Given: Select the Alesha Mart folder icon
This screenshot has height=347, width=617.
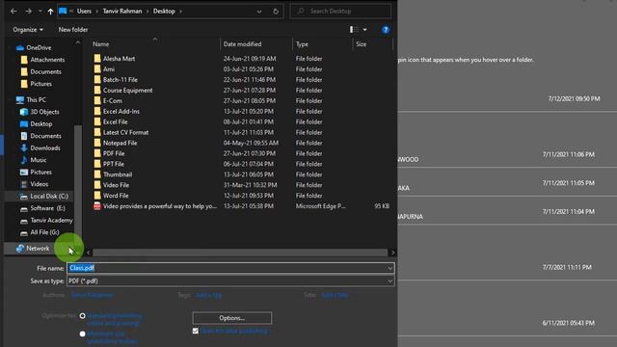Looking at the screenshot, I should coord(97,59).
